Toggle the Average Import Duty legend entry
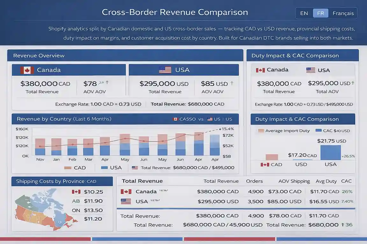The width and height of the screenshot is (367, 244). [284, 131]
